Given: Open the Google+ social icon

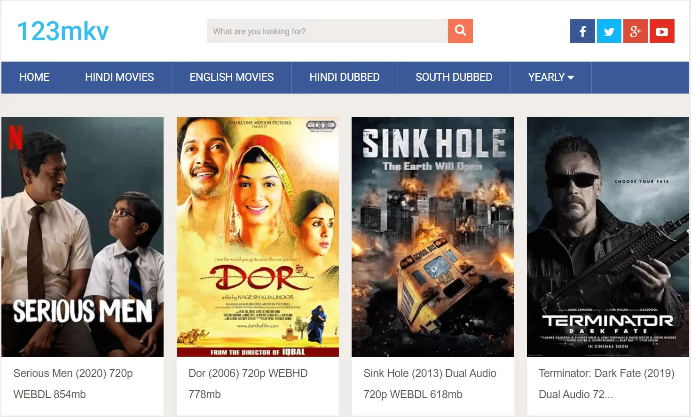Looking at the screenshot, I should point(635,31).
